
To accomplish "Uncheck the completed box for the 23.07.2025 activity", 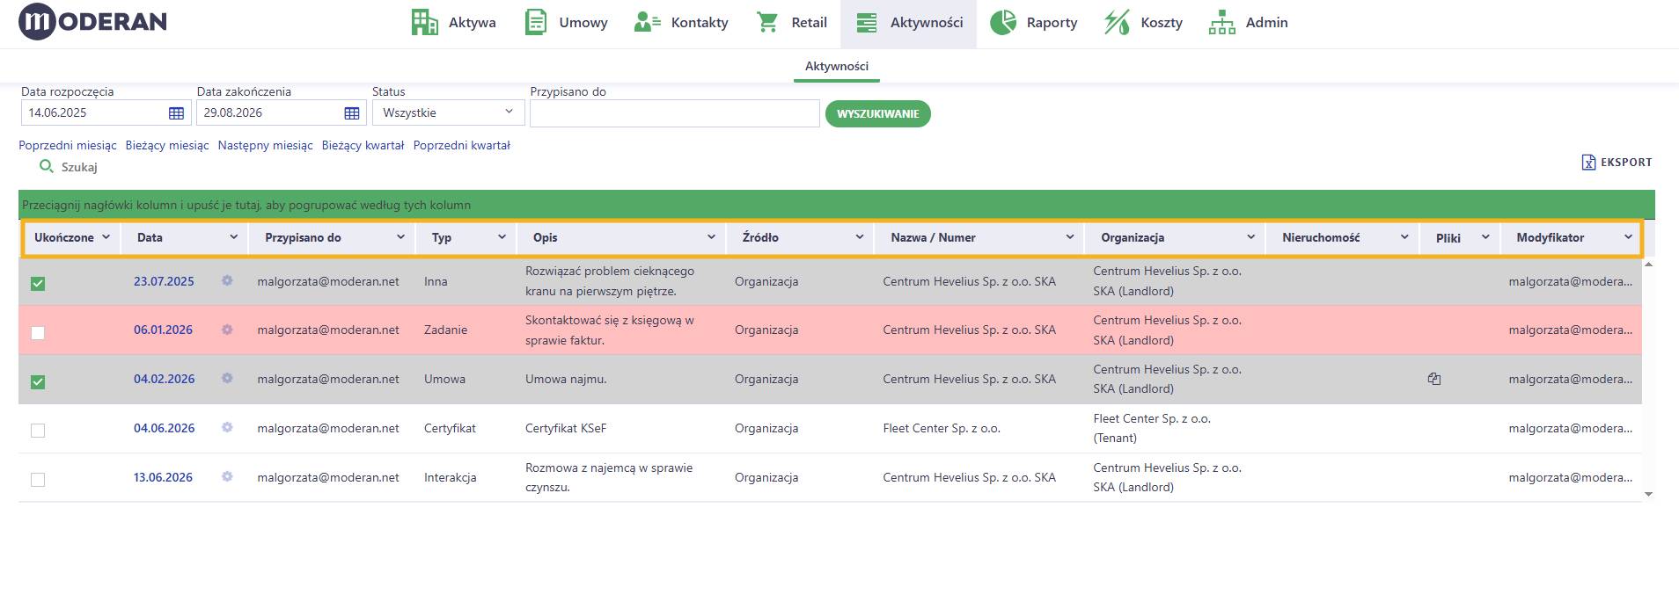I will [x=38, y=283].
